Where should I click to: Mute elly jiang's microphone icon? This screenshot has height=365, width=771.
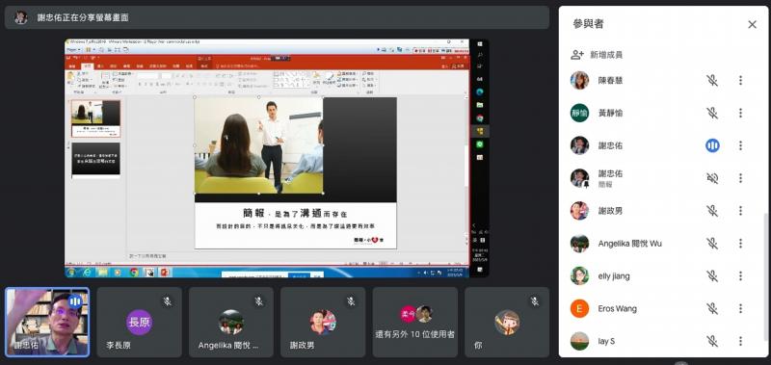click(x=712, y=276)
